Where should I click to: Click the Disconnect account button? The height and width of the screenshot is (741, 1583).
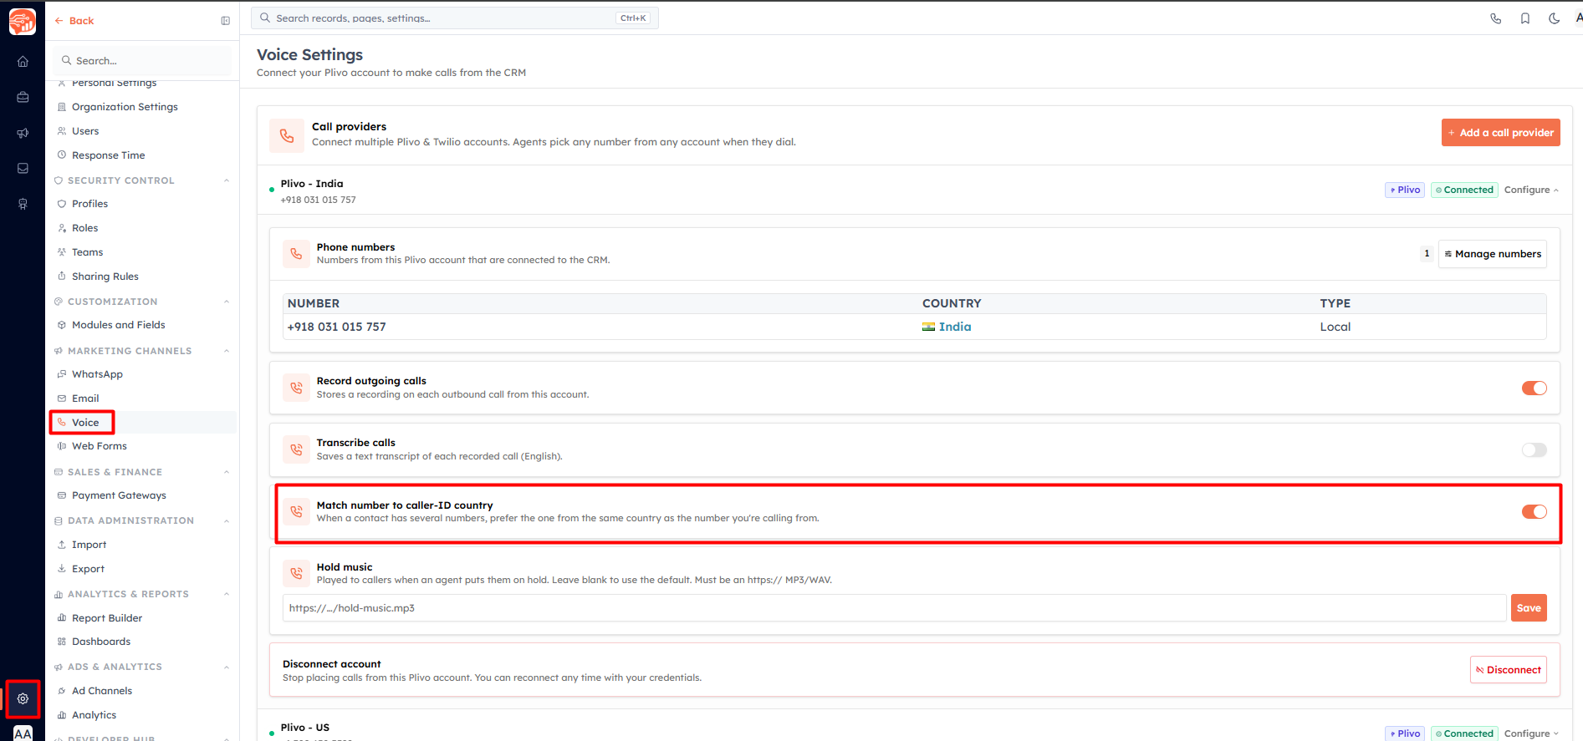[1508, 670]
